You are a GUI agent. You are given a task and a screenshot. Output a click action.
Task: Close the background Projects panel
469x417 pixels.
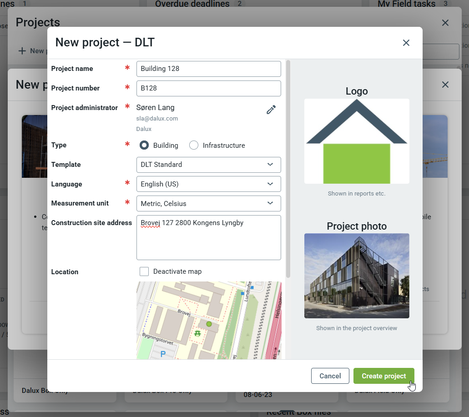[x=445, y=23]
